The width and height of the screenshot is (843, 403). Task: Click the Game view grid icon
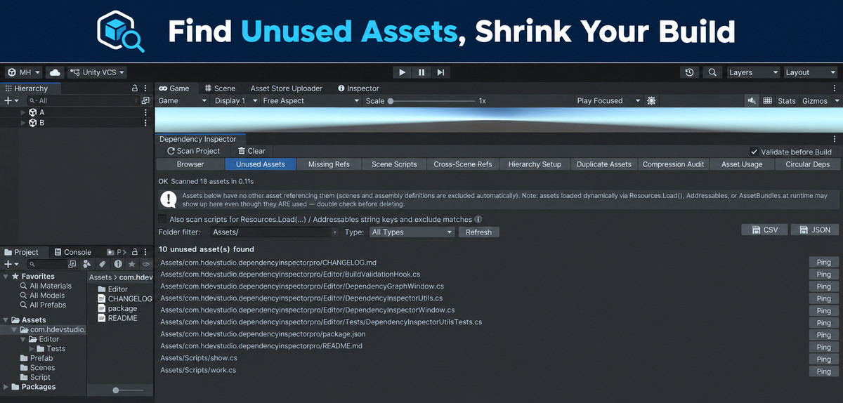pyautogui.click(x=768, y=101)
